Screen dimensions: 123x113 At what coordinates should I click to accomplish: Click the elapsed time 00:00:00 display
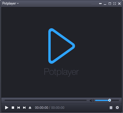tap(41, 108)
